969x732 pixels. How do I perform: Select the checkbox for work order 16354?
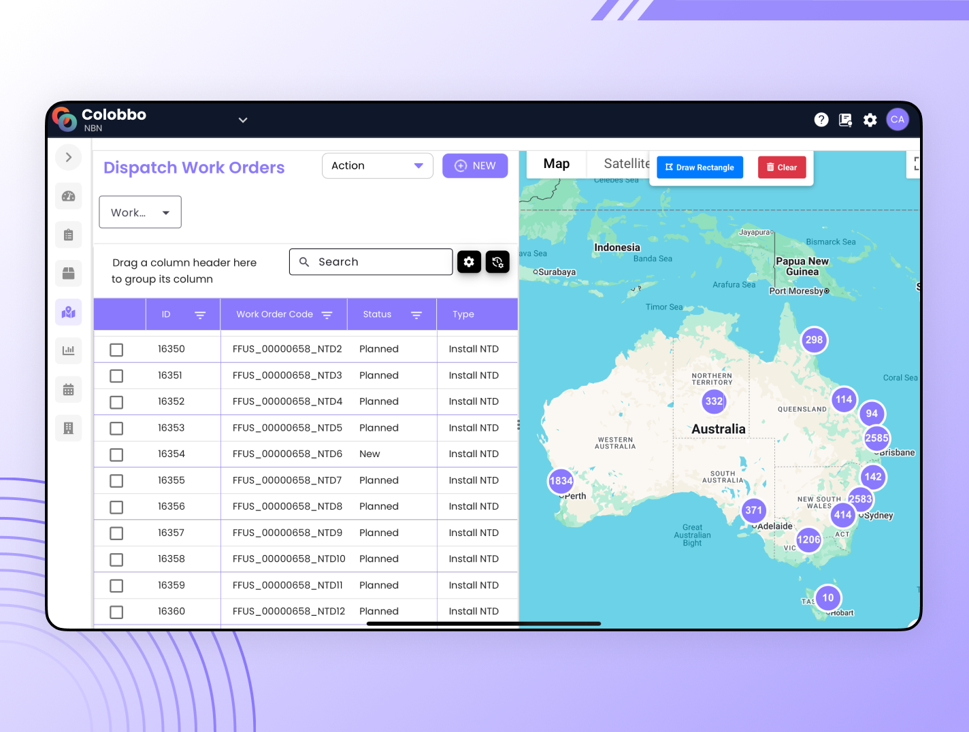[x=116, y=454]
